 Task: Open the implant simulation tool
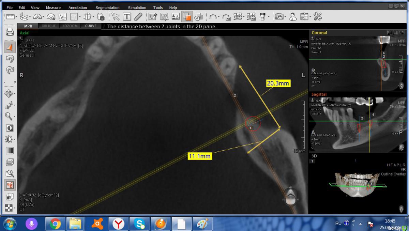(262, 16)
